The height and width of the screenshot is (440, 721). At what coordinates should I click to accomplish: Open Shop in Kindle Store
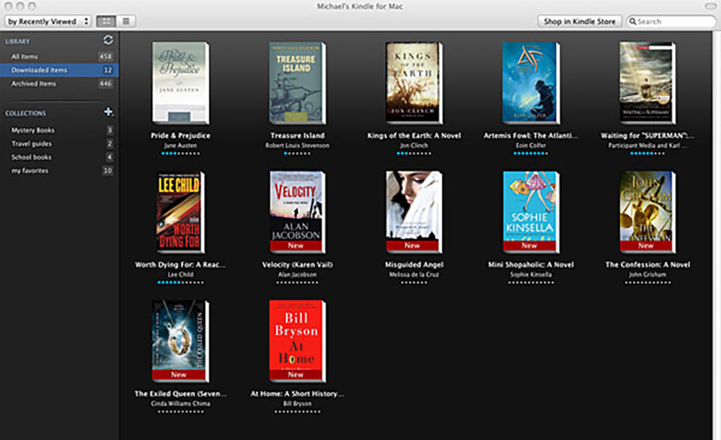coord(580,21)
